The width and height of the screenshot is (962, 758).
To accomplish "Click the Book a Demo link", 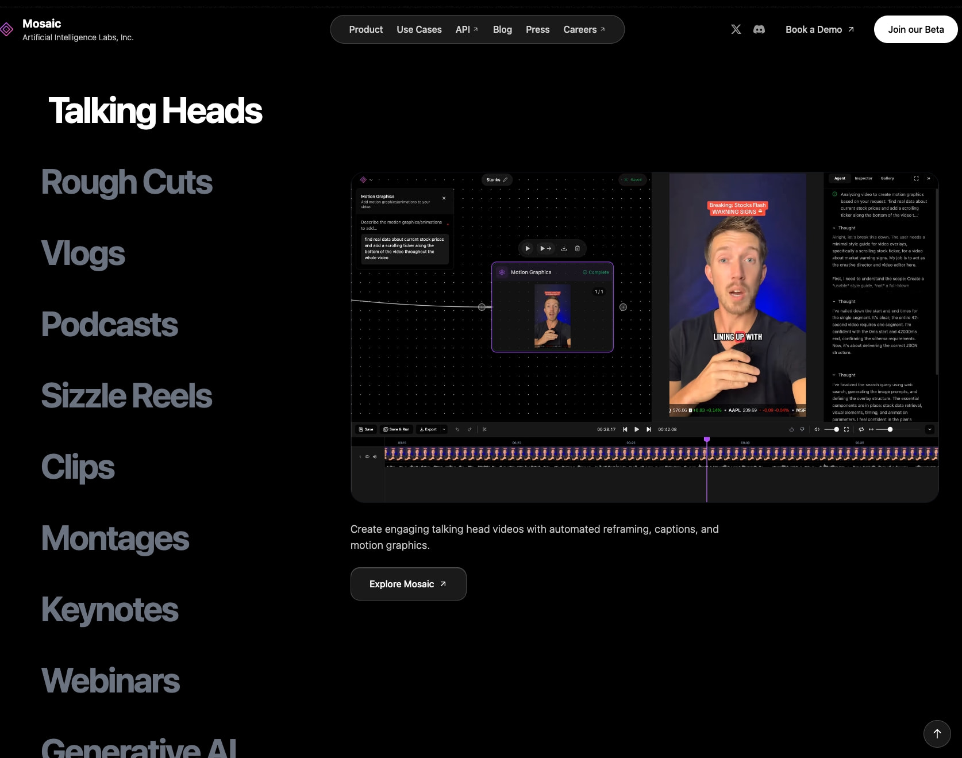I will pyautogui.click(x=819, y=29).
